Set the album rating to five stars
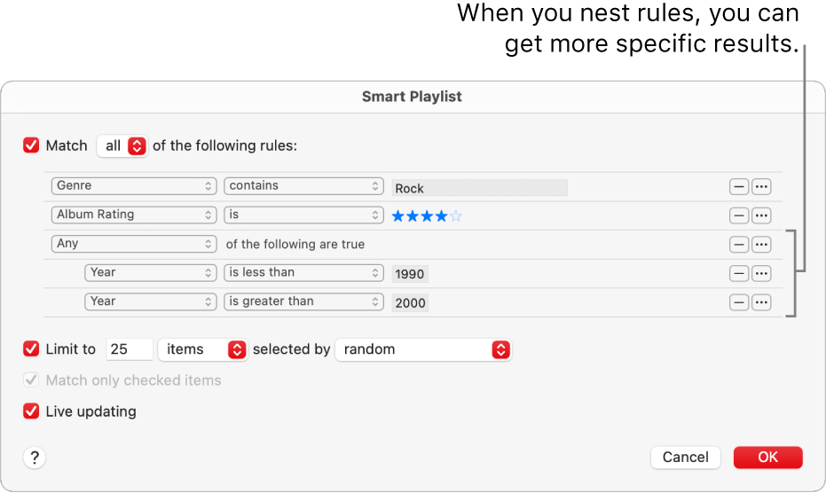 (456, 215)
